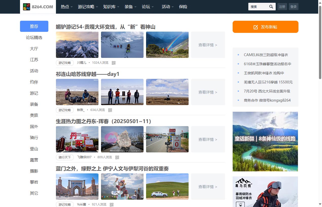The width and height of the screenshot is (322, 207).
Task: Open QR code icon for 丹东-珲春 post
Action: [117, 157]
